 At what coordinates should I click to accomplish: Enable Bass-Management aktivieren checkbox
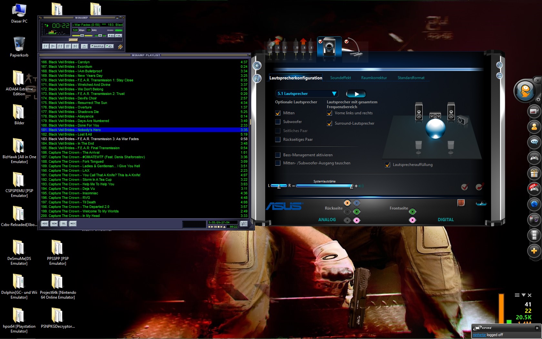[278, 155]
